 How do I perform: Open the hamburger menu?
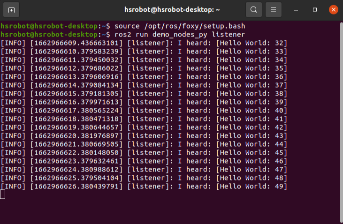[274, 10]
